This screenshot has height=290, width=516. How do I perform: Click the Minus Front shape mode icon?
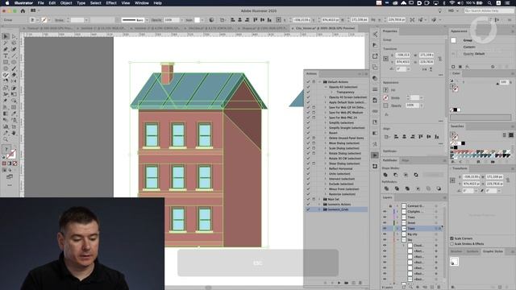point(396,175)
